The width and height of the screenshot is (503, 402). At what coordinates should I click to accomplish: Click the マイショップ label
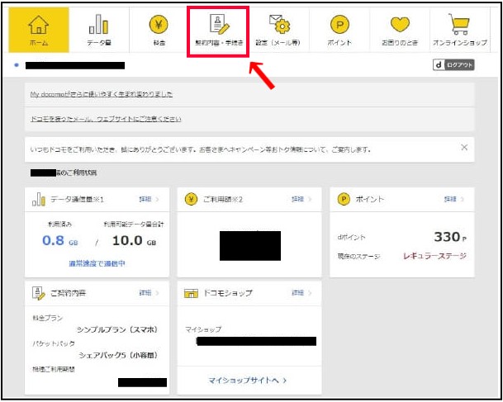point(203,329)
